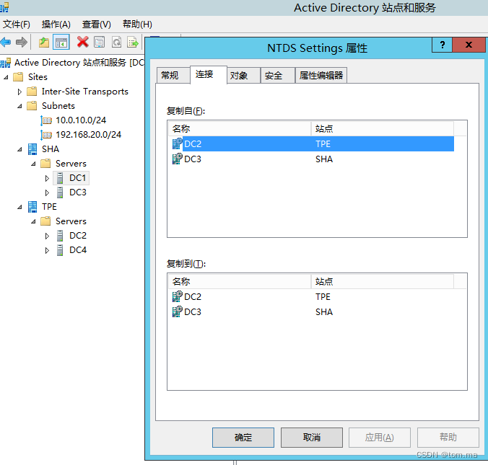Viewport: 488px width, 465px height.
Task: Click the Forward arrow toolbar icon
Action: click(x=22, y=42)
